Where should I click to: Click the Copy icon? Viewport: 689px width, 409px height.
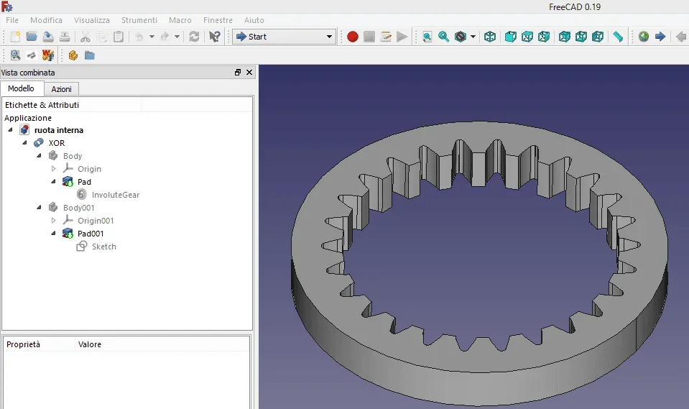(x=102, y=37)
